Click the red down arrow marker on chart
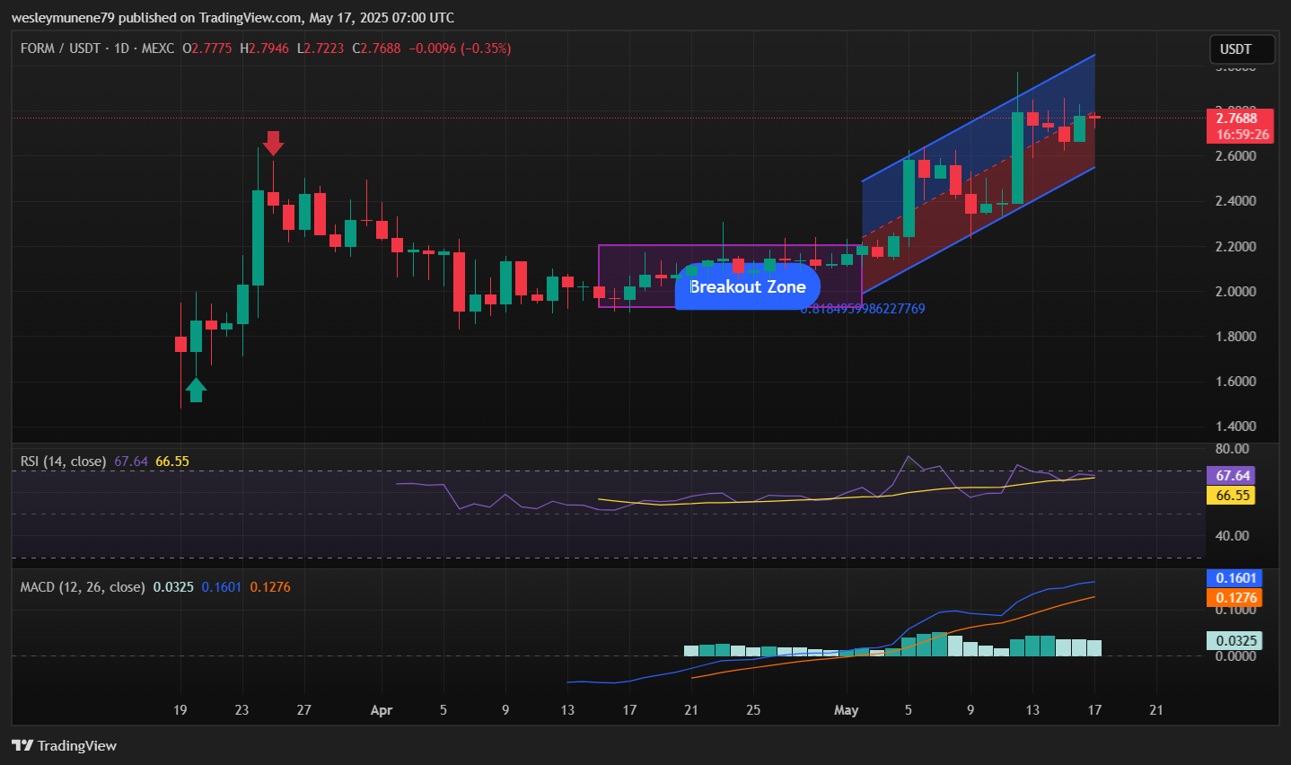Viewport: 1291px width, 765px height. pos(273,143)
